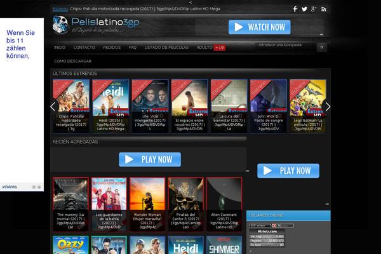Open Life: Vida inteligente carousel poster
Image resolution: width=381 pixels, height=254 pixels.
point(150,106)
